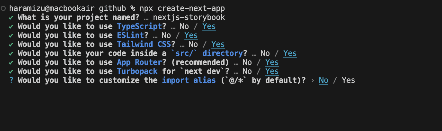Viewport: 442px width, 131px height.
Task: Select Yes for customizing the import alias
Action: pos(348,80)
